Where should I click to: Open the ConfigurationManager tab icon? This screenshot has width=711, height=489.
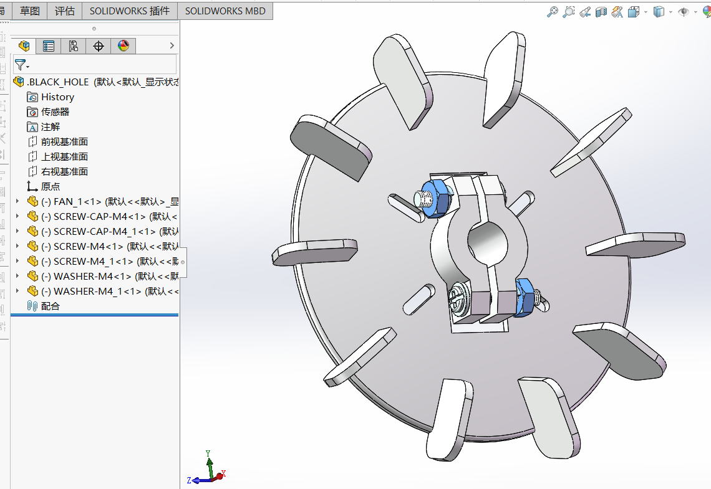click(74, 45)
